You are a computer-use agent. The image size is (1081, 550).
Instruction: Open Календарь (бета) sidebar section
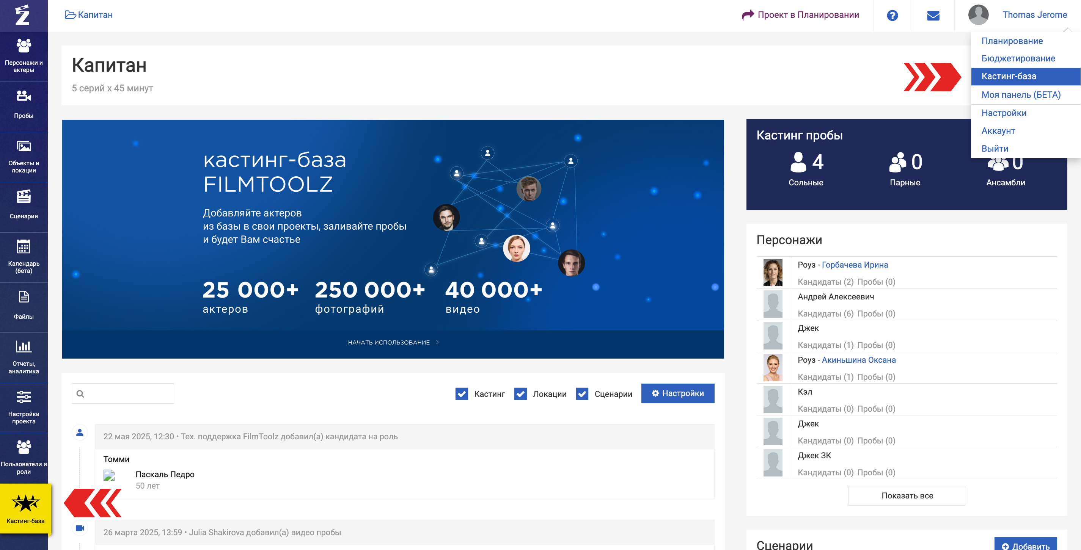24,257
